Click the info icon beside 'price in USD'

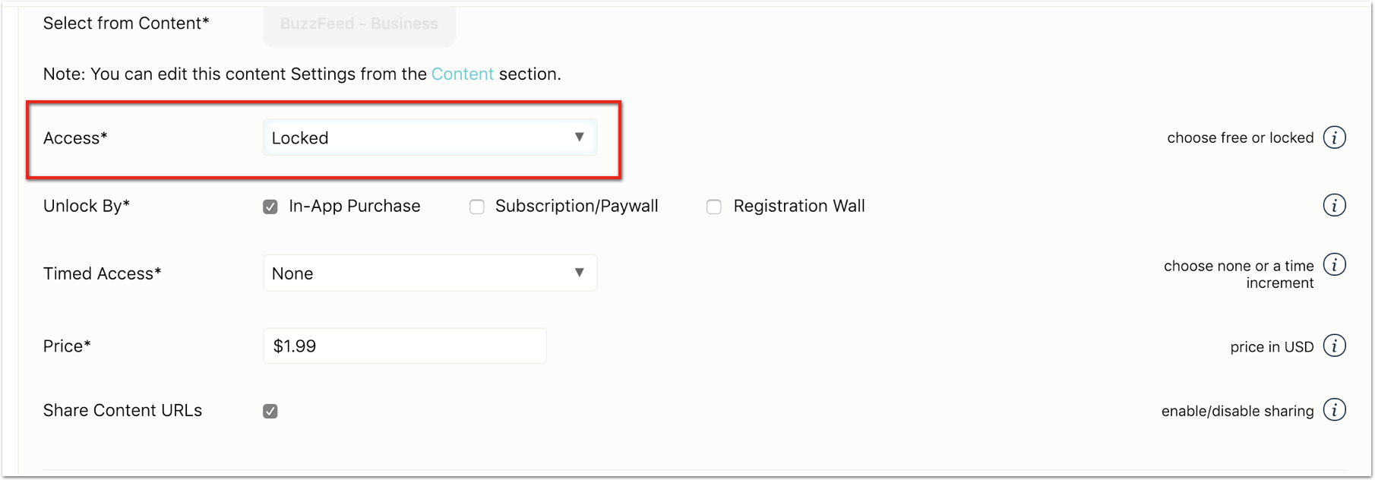tap(1334, 346)
